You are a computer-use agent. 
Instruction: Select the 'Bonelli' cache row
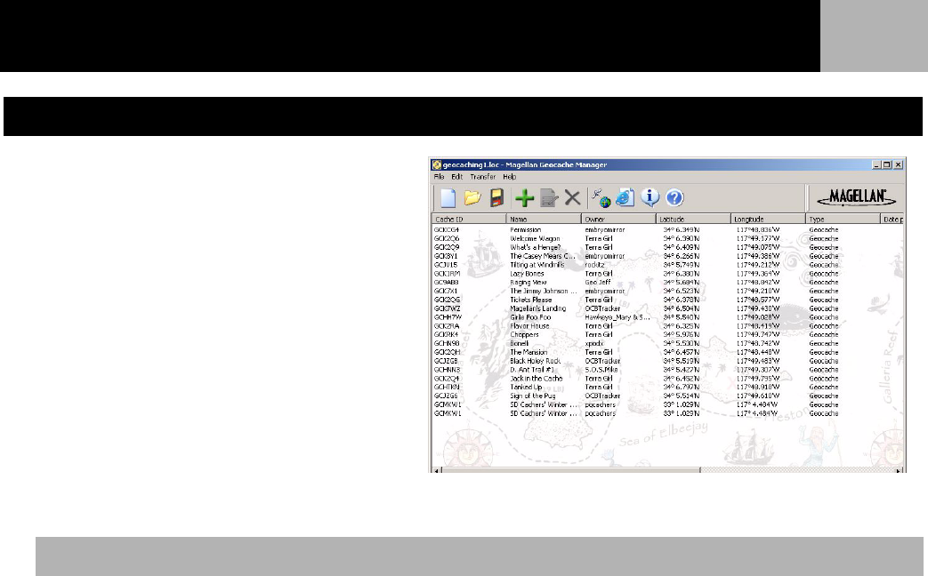[667, 344]
